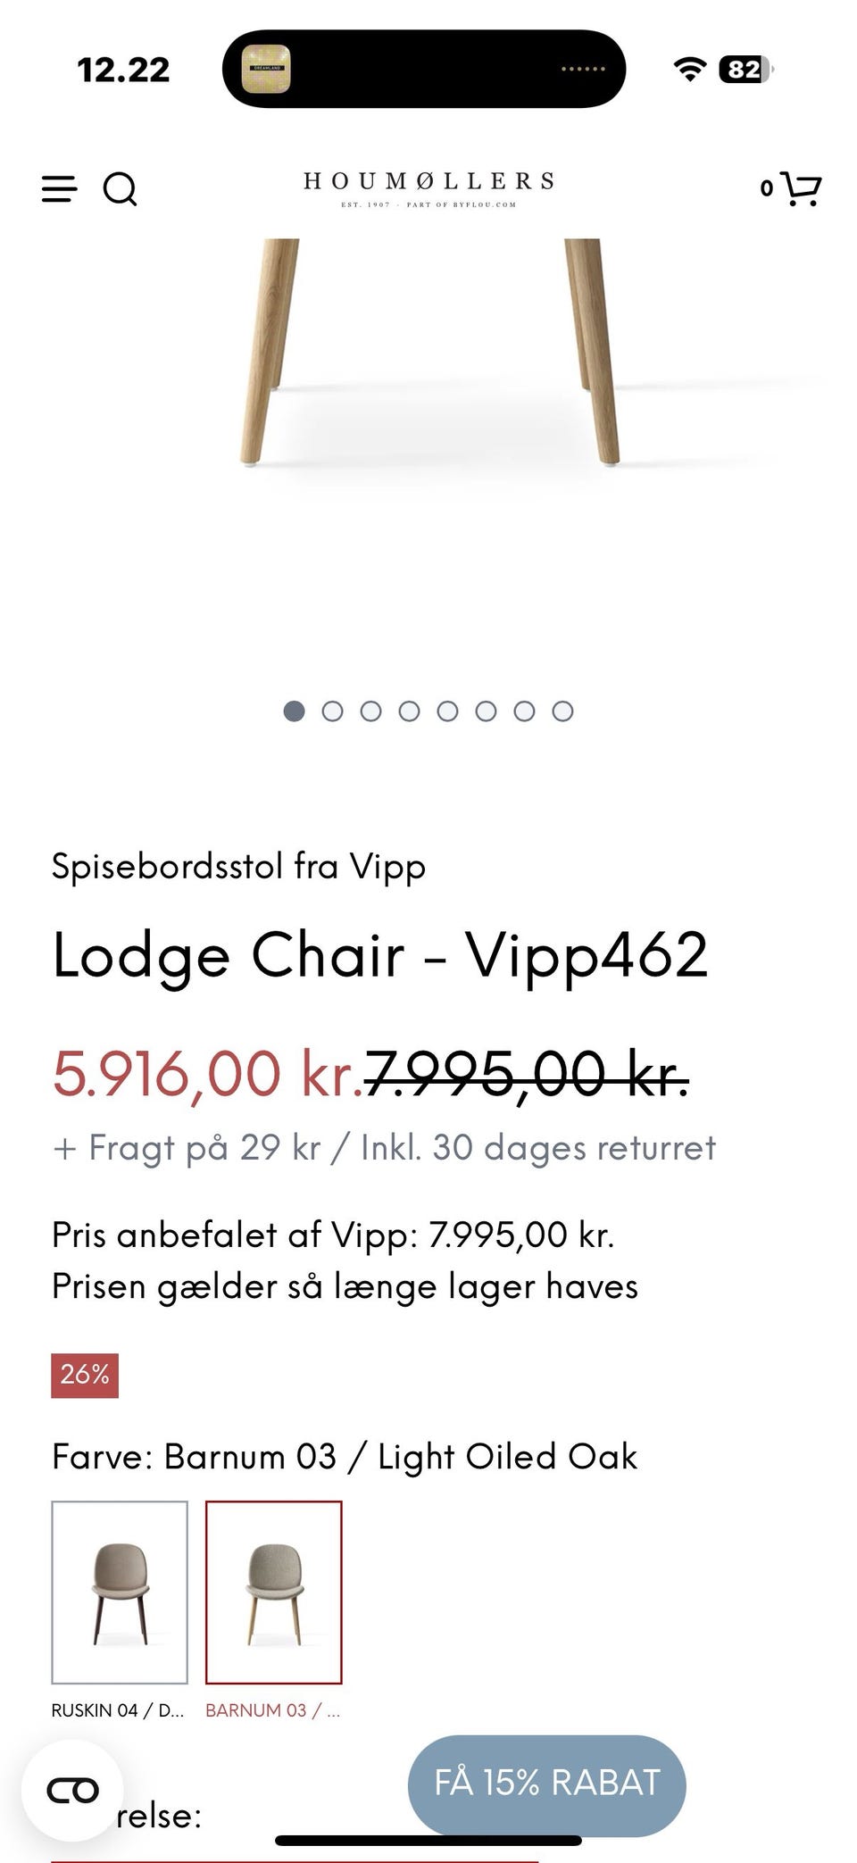The image size is (857, 1863).
Task: Tap the 26% discount badge
Action: 85,1375
